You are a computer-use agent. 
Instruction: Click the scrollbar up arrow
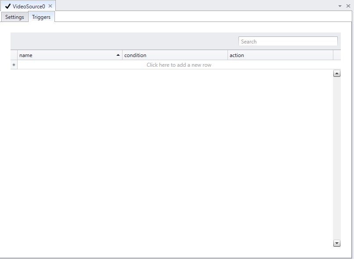[337, 74]
